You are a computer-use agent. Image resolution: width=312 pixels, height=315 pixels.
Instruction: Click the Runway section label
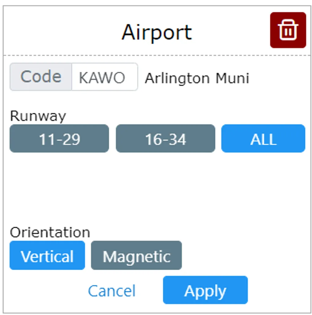tap(38, 116)
